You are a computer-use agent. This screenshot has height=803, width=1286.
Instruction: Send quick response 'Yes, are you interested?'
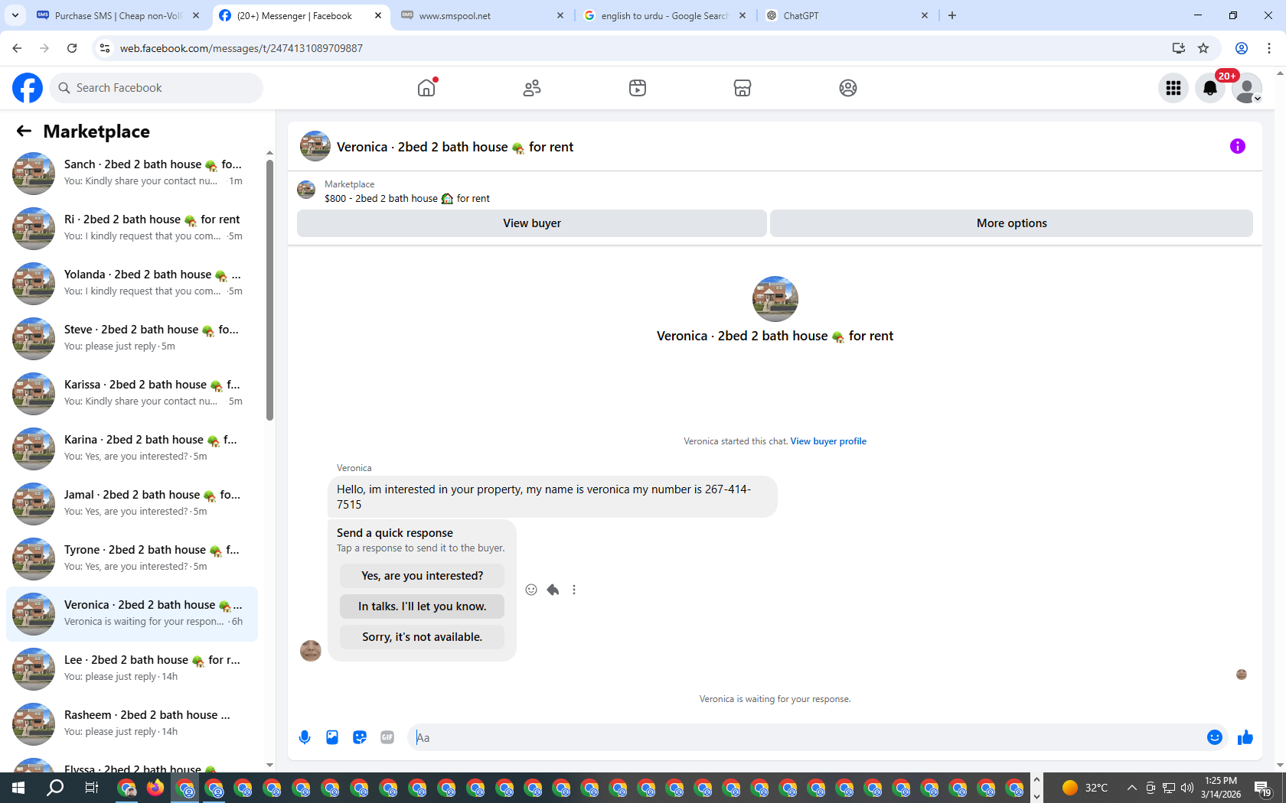(423, 576)
